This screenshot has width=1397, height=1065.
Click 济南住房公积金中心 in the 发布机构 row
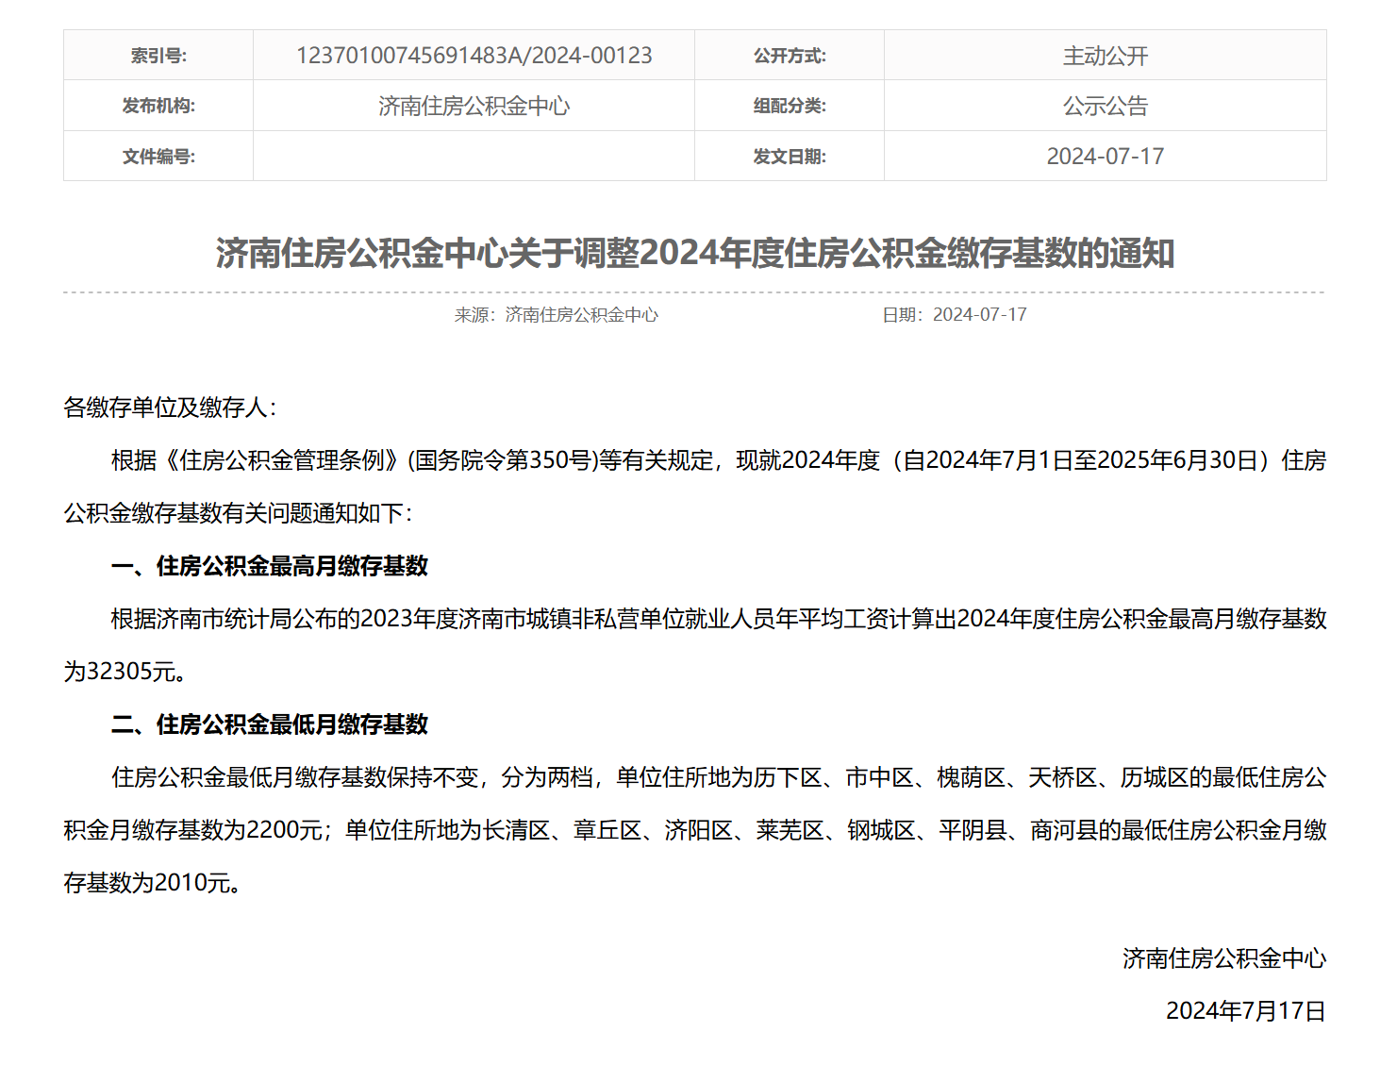coord(474,106)
